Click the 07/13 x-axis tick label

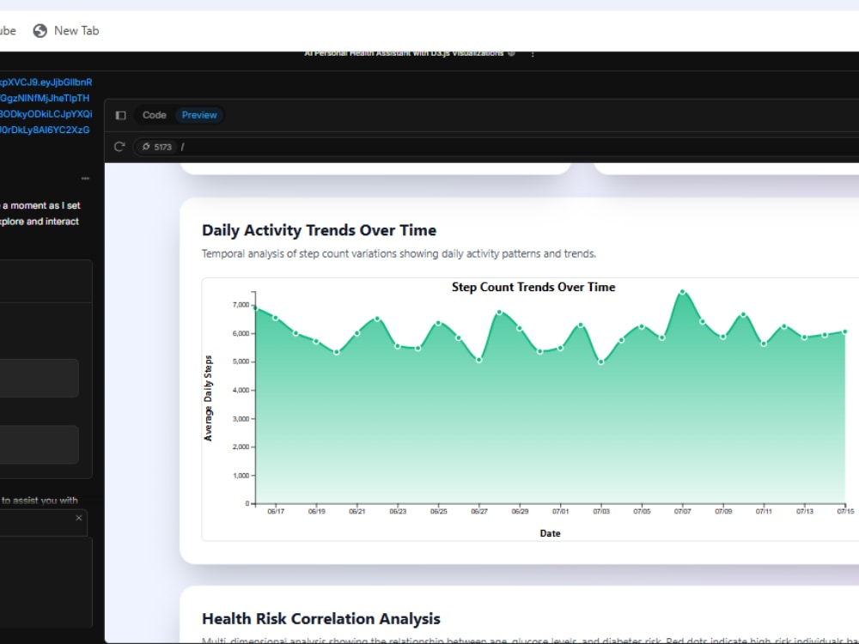[805, 512]
